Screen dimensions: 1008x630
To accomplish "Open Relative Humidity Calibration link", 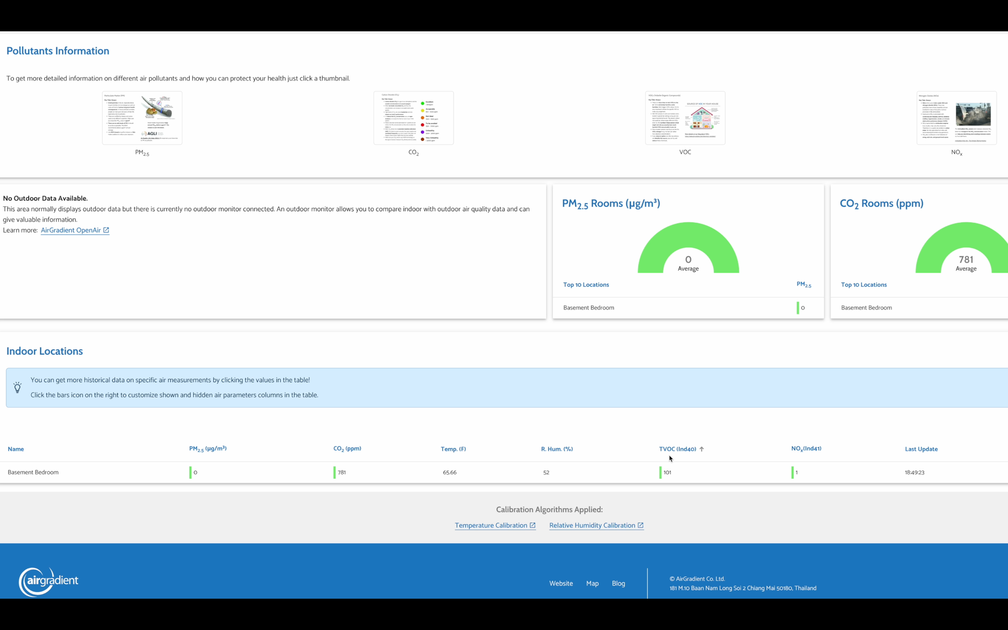I will [592, 525].
